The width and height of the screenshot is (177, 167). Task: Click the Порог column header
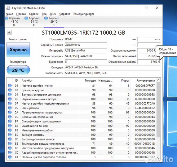coord(122,80)
